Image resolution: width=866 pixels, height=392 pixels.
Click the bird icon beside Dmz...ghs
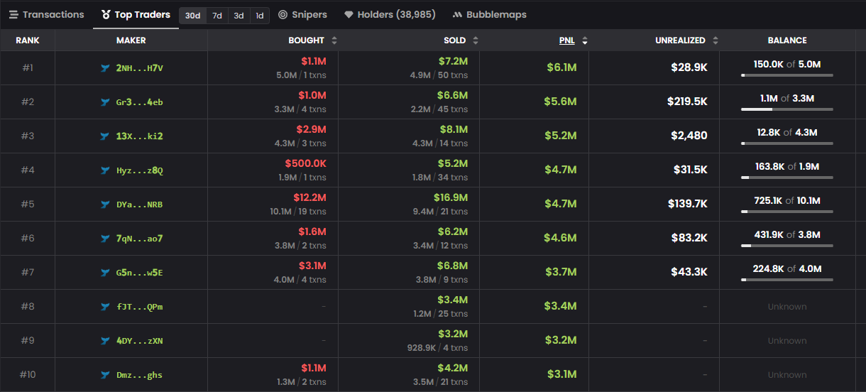(106, 375)
